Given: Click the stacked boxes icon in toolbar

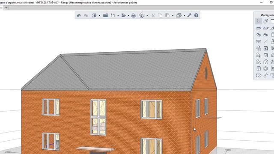Looking at the screenshot, I should (179, 15).
